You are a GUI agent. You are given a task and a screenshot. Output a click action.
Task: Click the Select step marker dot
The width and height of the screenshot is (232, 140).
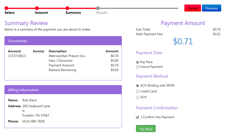pos(6,8)
